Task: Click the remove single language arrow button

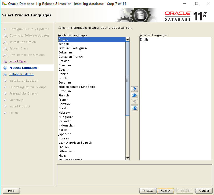Action: pos(135,102)
